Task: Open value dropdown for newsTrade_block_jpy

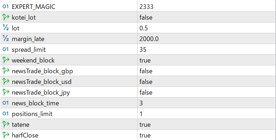Action: 206,92
